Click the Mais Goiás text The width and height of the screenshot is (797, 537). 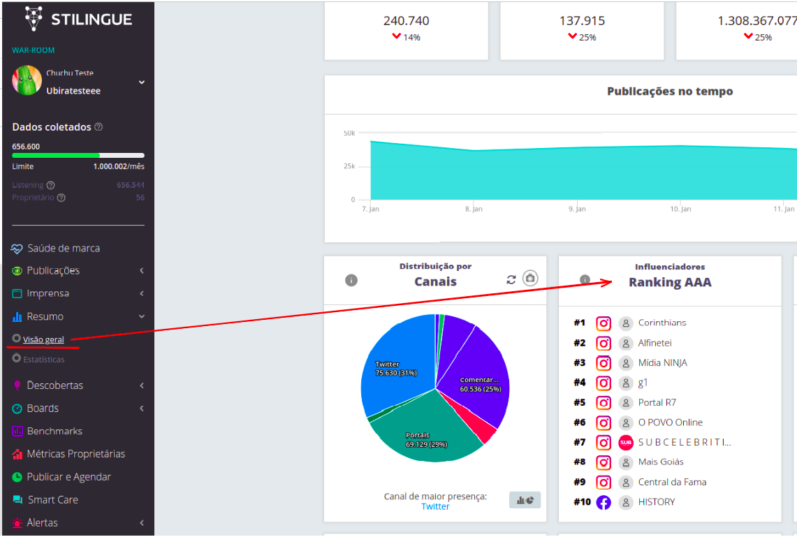[661, 462]
